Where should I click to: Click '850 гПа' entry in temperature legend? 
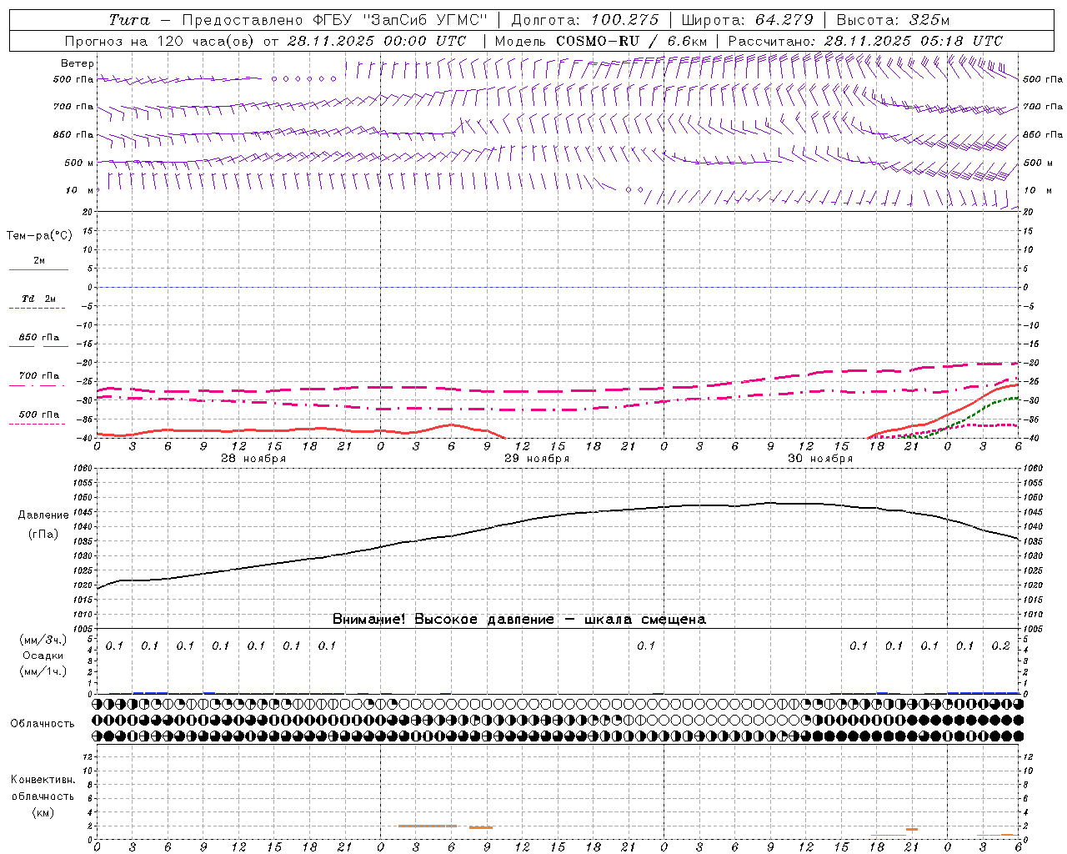[x=39, y=338]
